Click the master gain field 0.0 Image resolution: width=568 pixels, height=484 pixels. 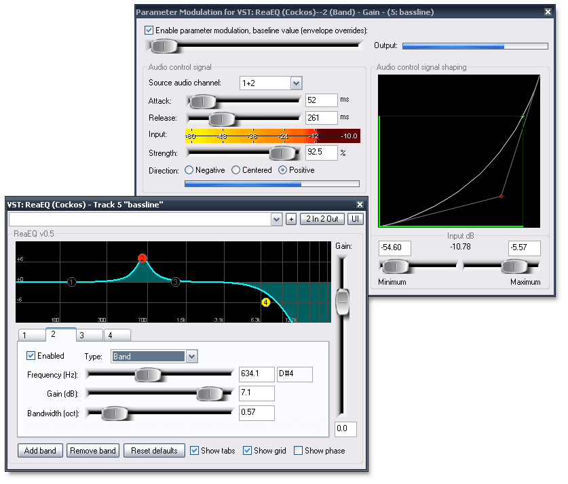[x=345, y=429]
